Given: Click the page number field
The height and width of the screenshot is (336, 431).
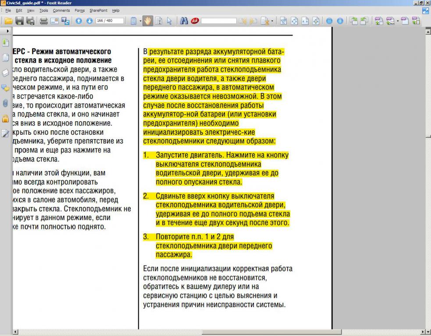Looking at the screenshot, I should pos(109,21).
